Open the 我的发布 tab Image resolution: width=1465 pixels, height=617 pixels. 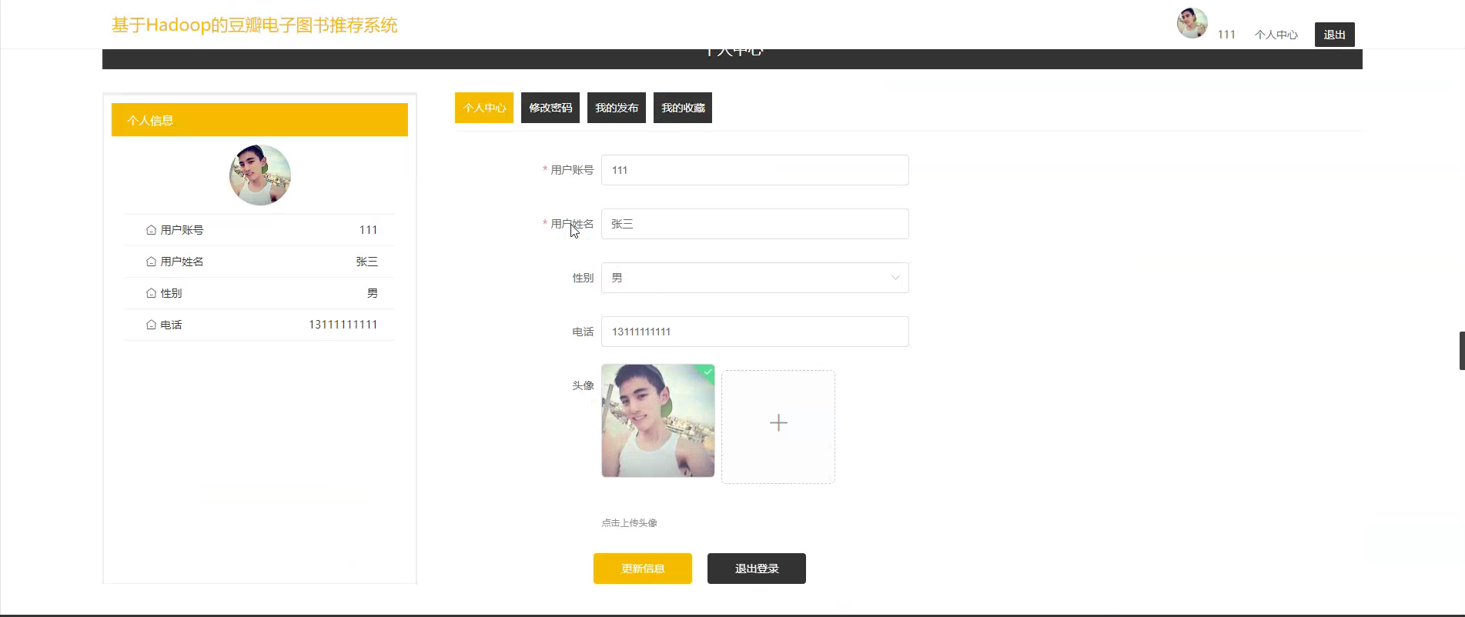[x=617, y=108]
